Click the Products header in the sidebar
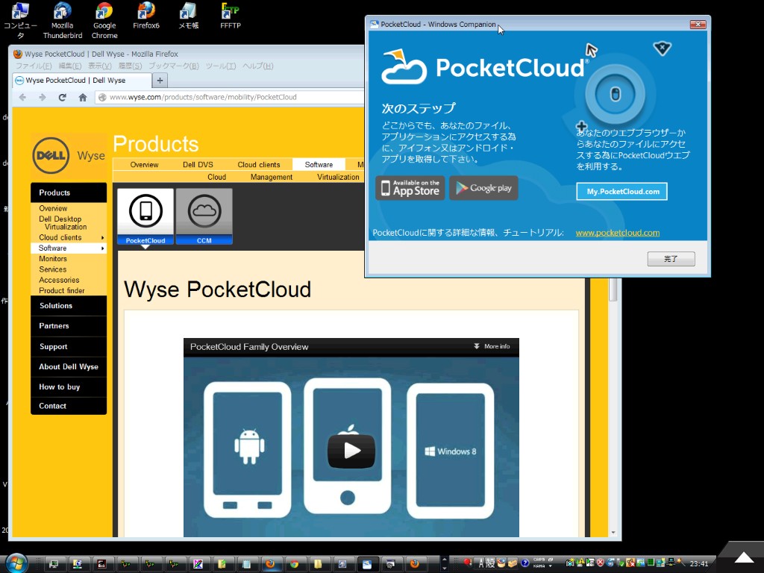Screen dimensions: 764x573 pyautogui.click(x=69, y=193)
